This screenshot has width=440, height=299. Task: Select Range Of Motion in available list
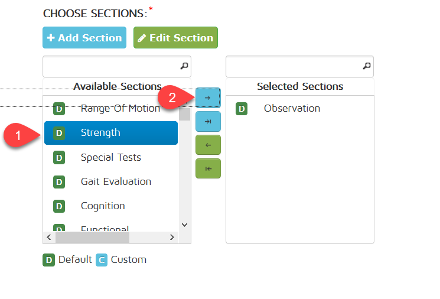(120, 109)
